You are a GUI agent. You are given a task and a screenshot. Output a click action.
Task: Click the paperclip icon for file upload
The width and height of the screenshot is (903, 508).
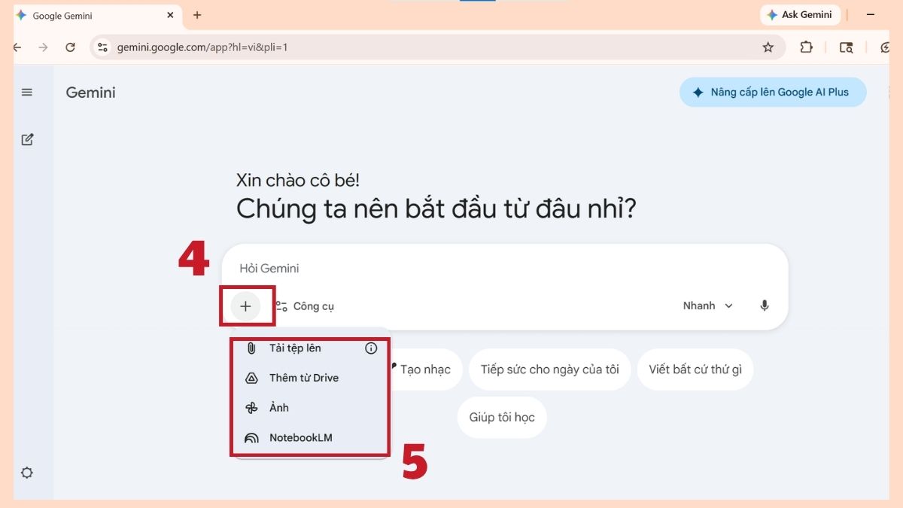pos(252,348)
